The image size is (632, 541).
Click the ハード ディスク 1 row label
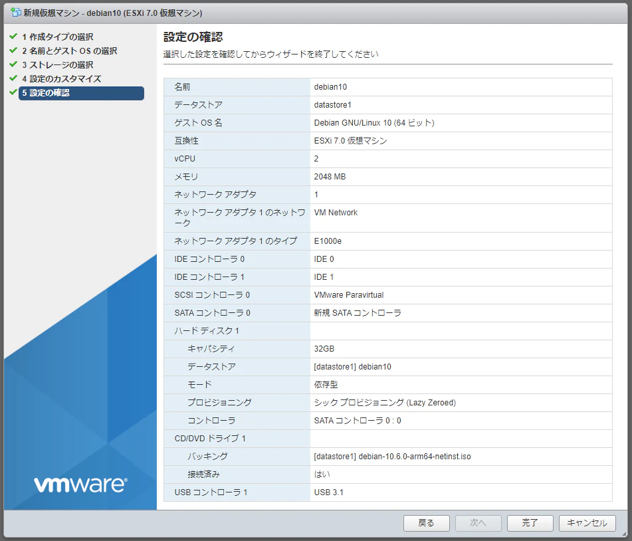pyautogui.click(x=207, y=331)
